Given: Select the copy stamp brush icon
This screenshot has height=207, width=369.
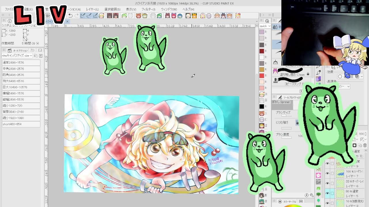Looking at the screenshot, I should (x=276, y=80).
